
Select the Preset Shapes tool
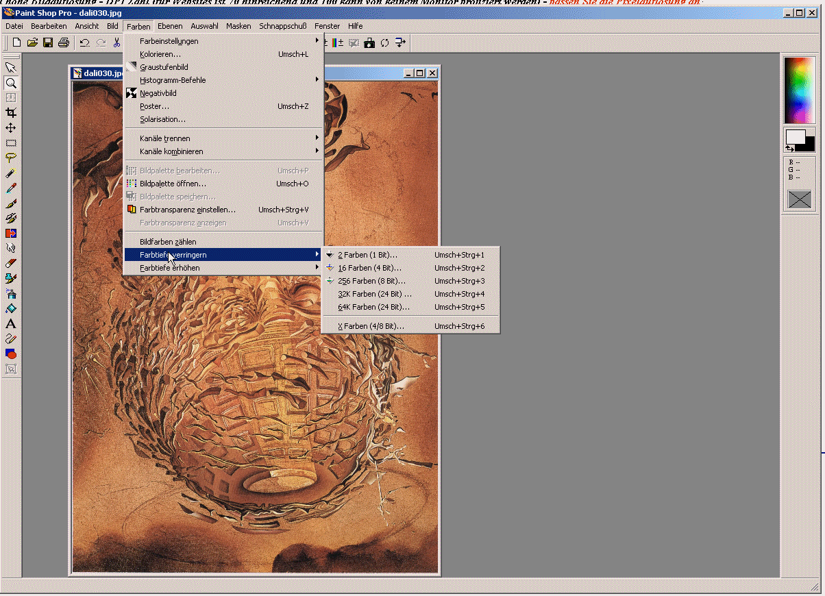pyautogui.click(x=11, y=353)
